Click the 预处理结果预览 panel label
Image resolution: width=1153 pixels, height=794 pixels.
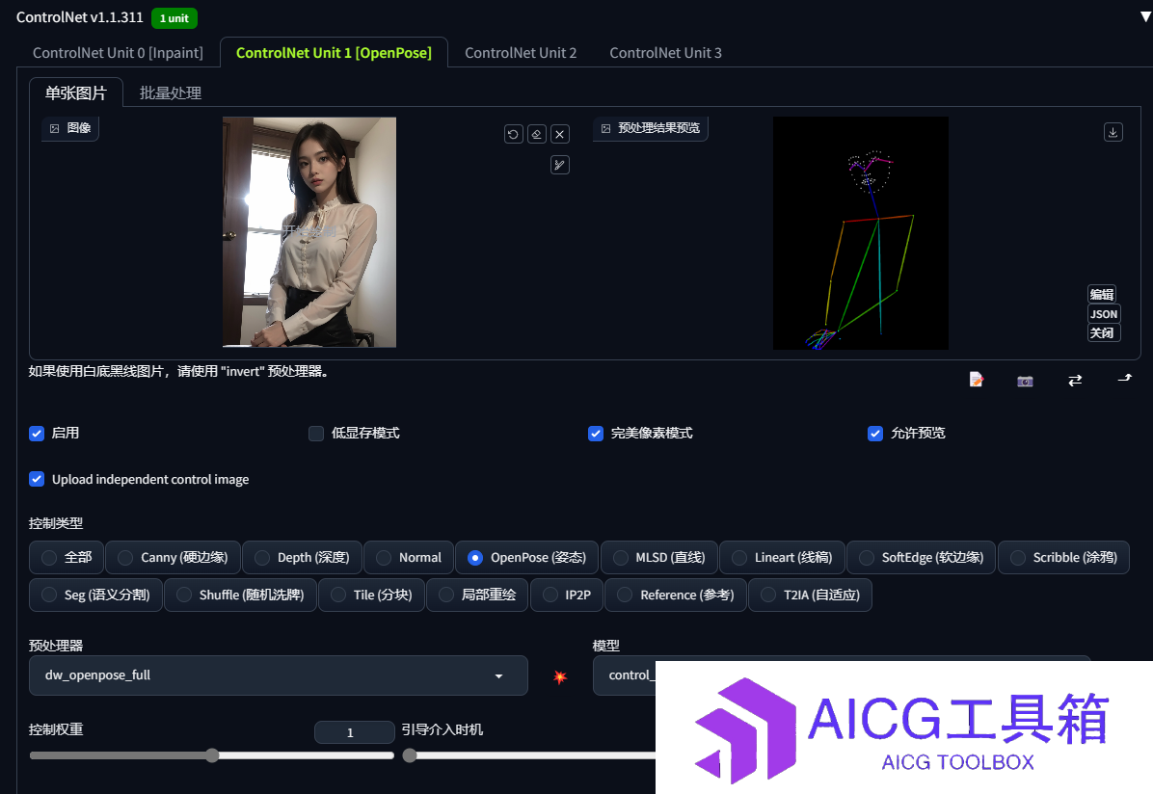[x=651, y=128]
